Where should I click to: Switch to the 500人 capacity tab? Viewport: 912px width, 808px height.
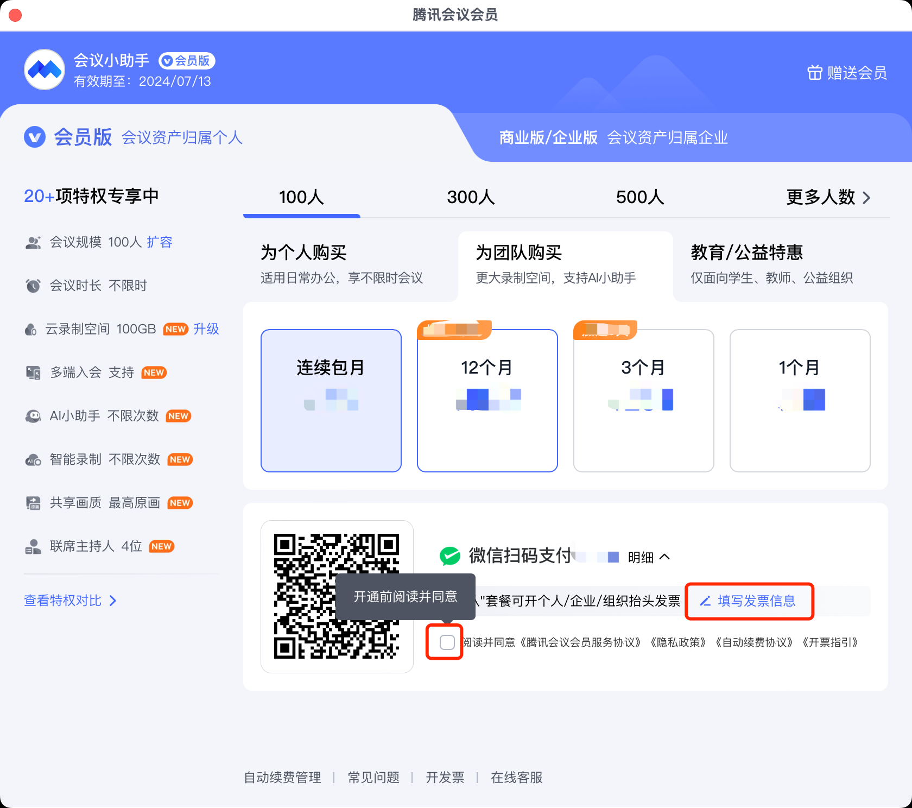[640, 197]
